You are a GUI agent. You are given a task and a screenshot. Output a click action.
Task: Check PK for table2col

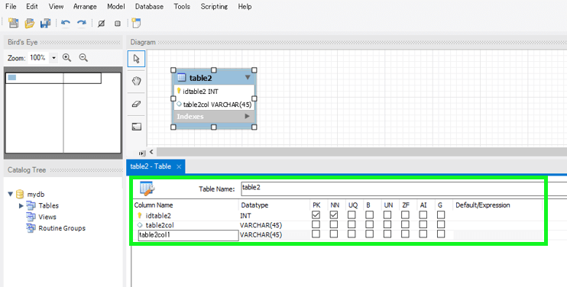[316, 224]
